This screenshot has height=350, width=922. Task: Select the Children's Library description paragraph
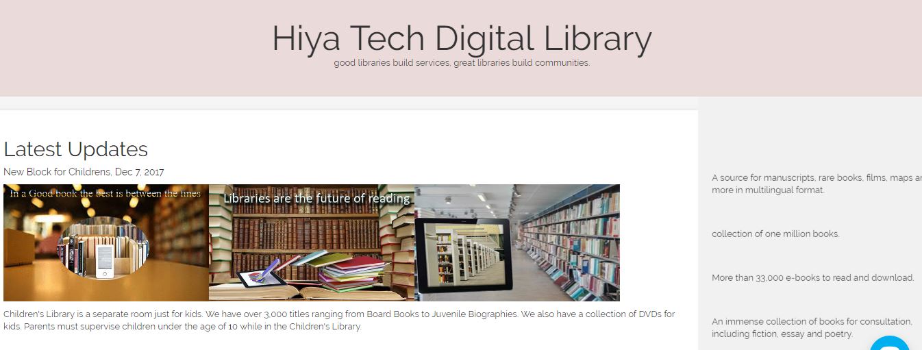pyautogui.click(x=339, y=321)
